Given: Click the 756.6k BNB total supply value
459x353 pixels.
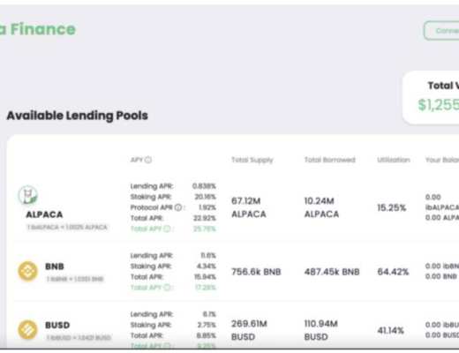Looking at the screenshot, I should (256, 272).
